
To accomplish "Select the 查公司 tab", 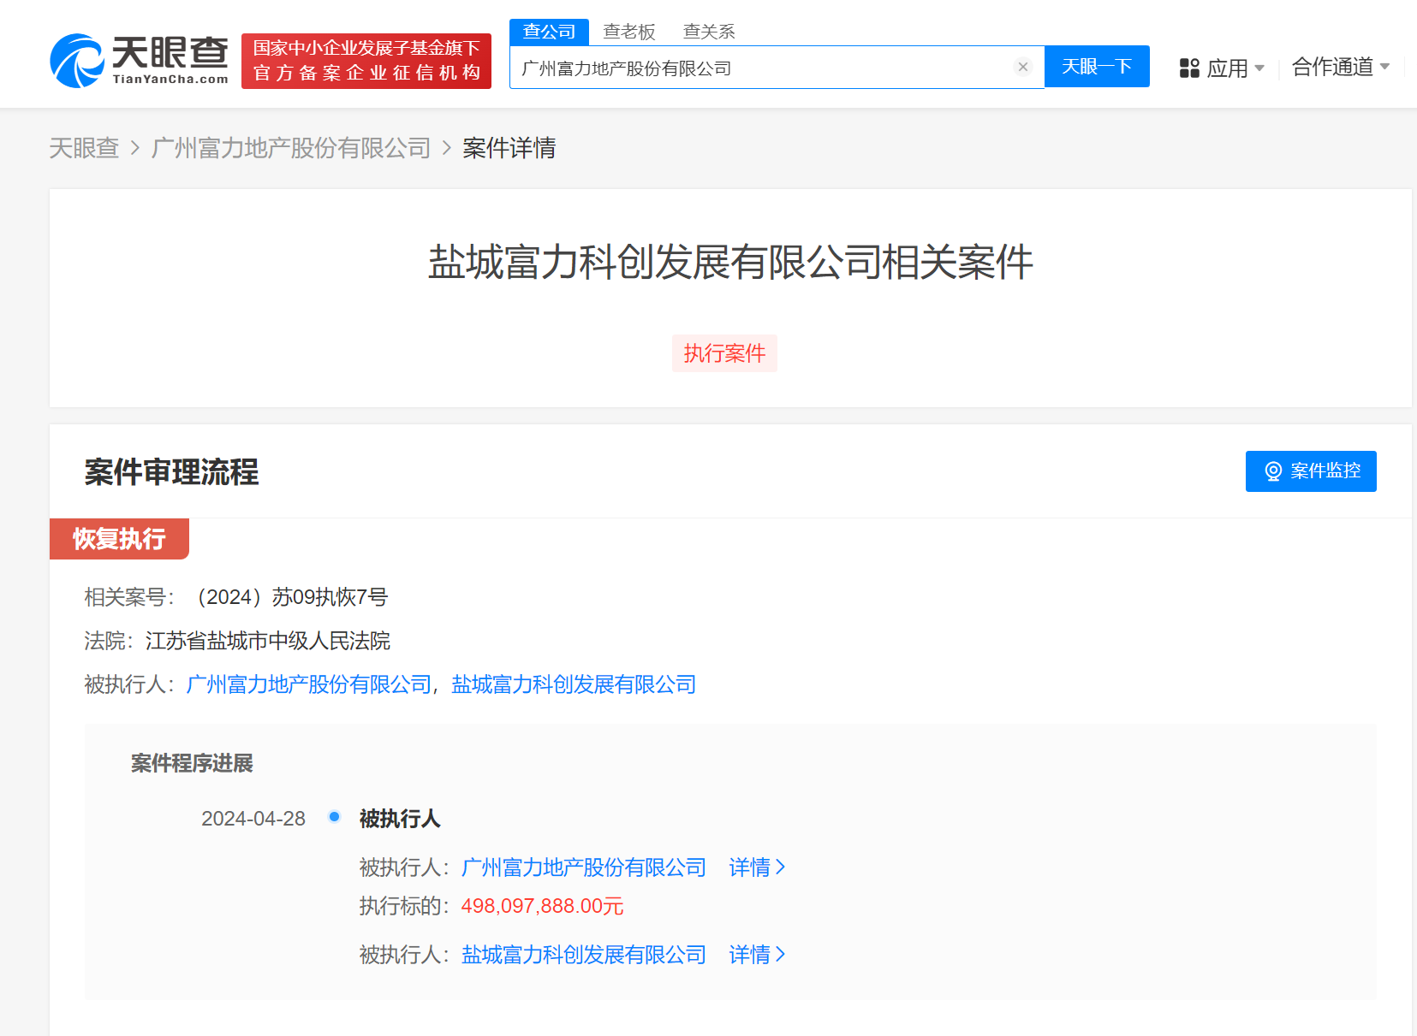I will [x=549, y=31].
